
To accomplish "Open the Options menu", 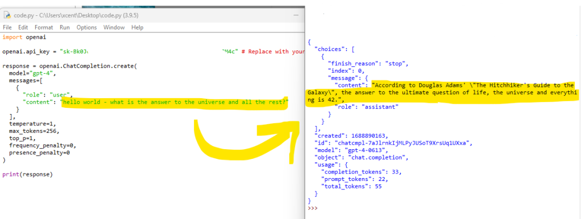I will (87, 27).
